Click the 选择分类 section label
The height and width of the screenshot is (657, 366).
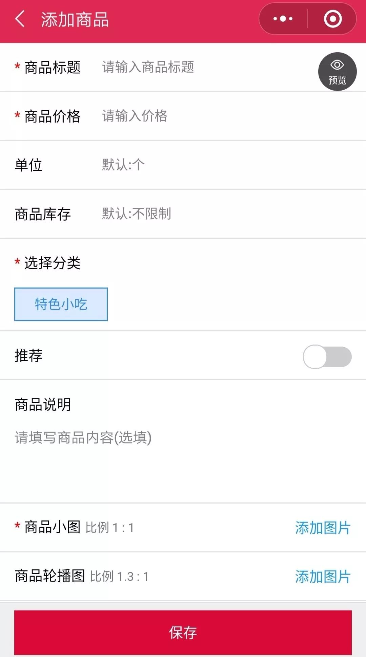pos(52,263)
